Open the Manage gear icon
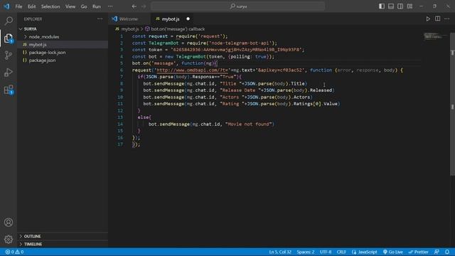The width and height of the screenshot is (455, 256). pos(9,240)
